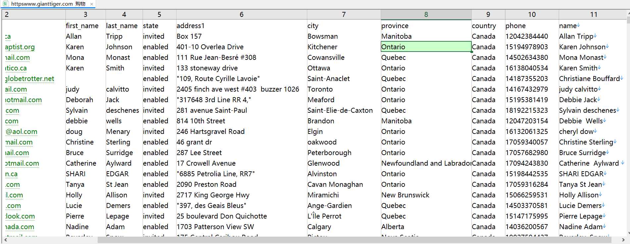Screen dimensions: 630x244
Task: Click first name cell 'Pierre'
Action: 85,216
